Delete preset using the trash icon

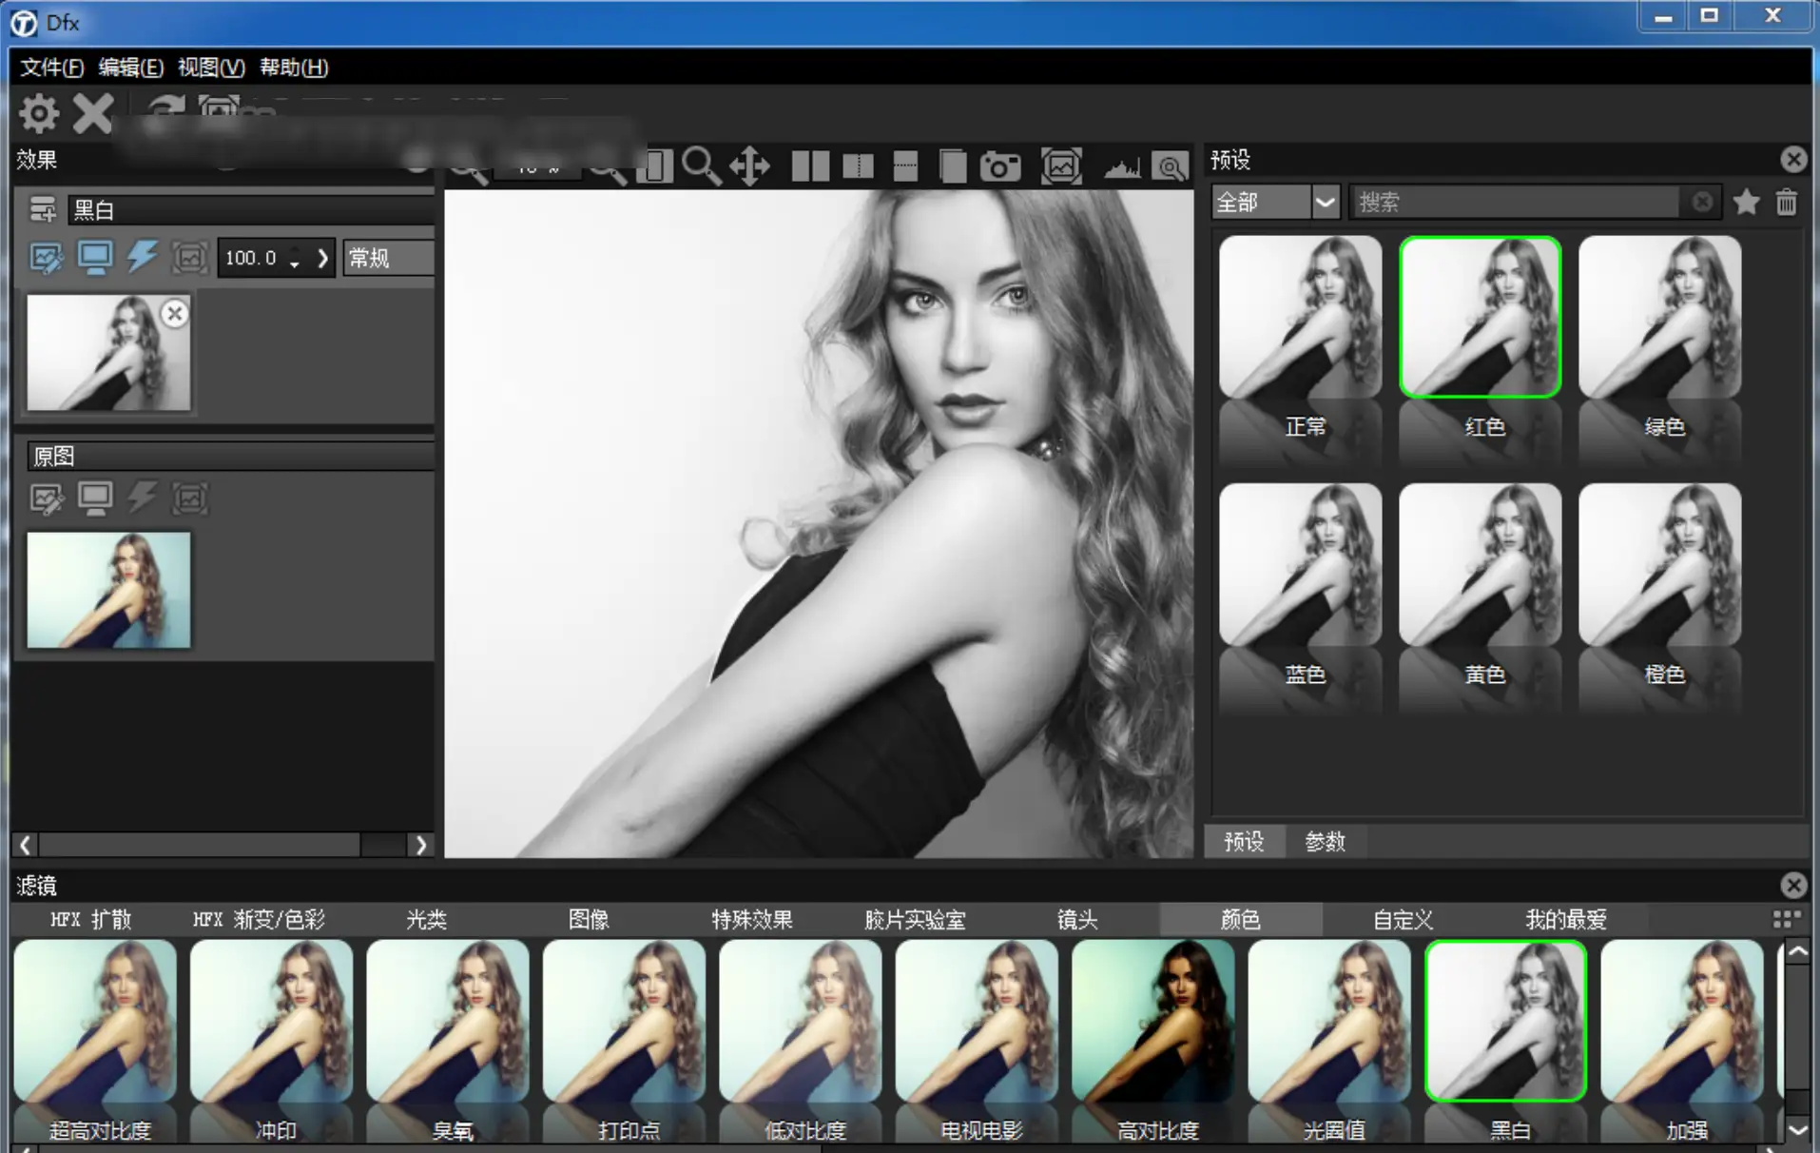click(1787, 203)
